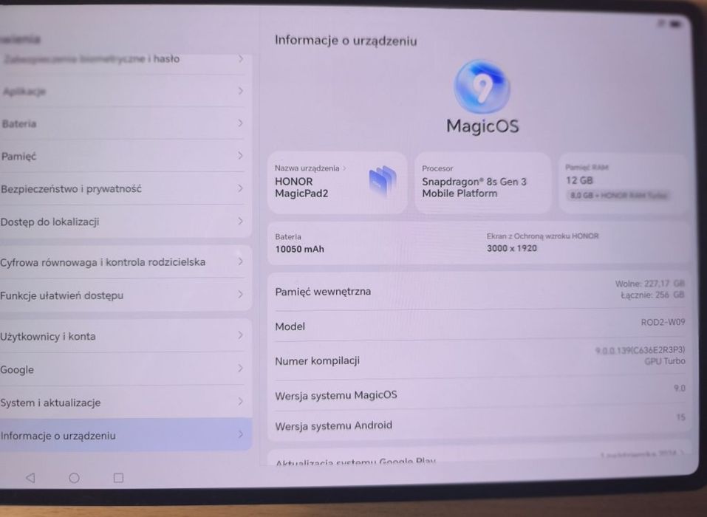The height and width of the screenshot is (517, 707).
Task: Tap the HONOR MagicPad2 device picture
Action: [x=383, y=182]
